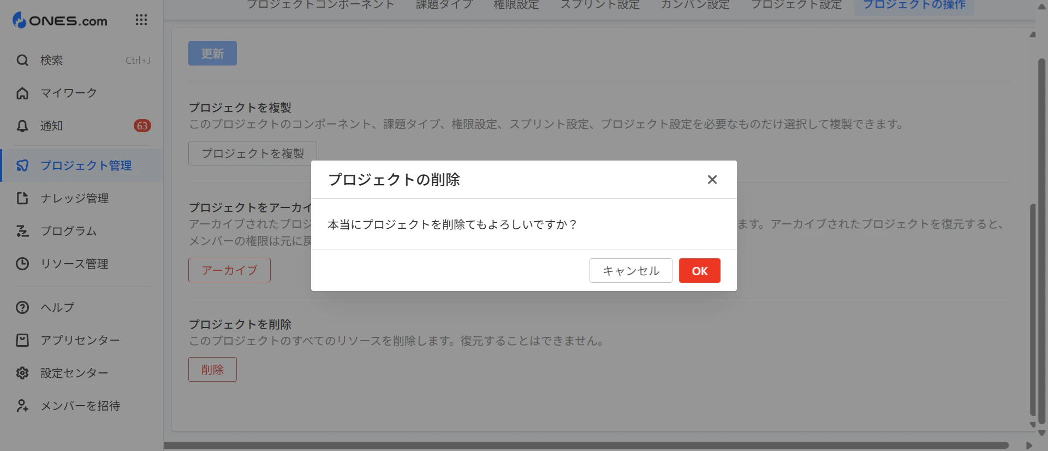Click the プログラム sidebar icon
1048x451 pixels.
22,231
